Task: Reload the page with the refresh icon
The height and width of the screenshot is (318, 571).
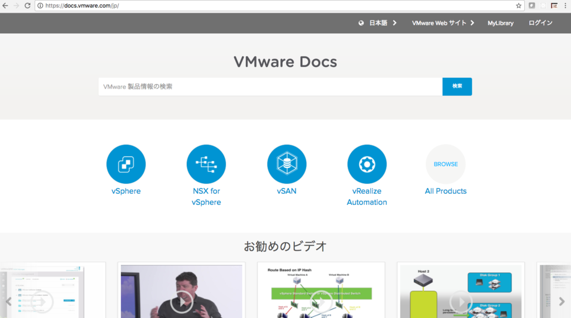Action: point(27,6)
